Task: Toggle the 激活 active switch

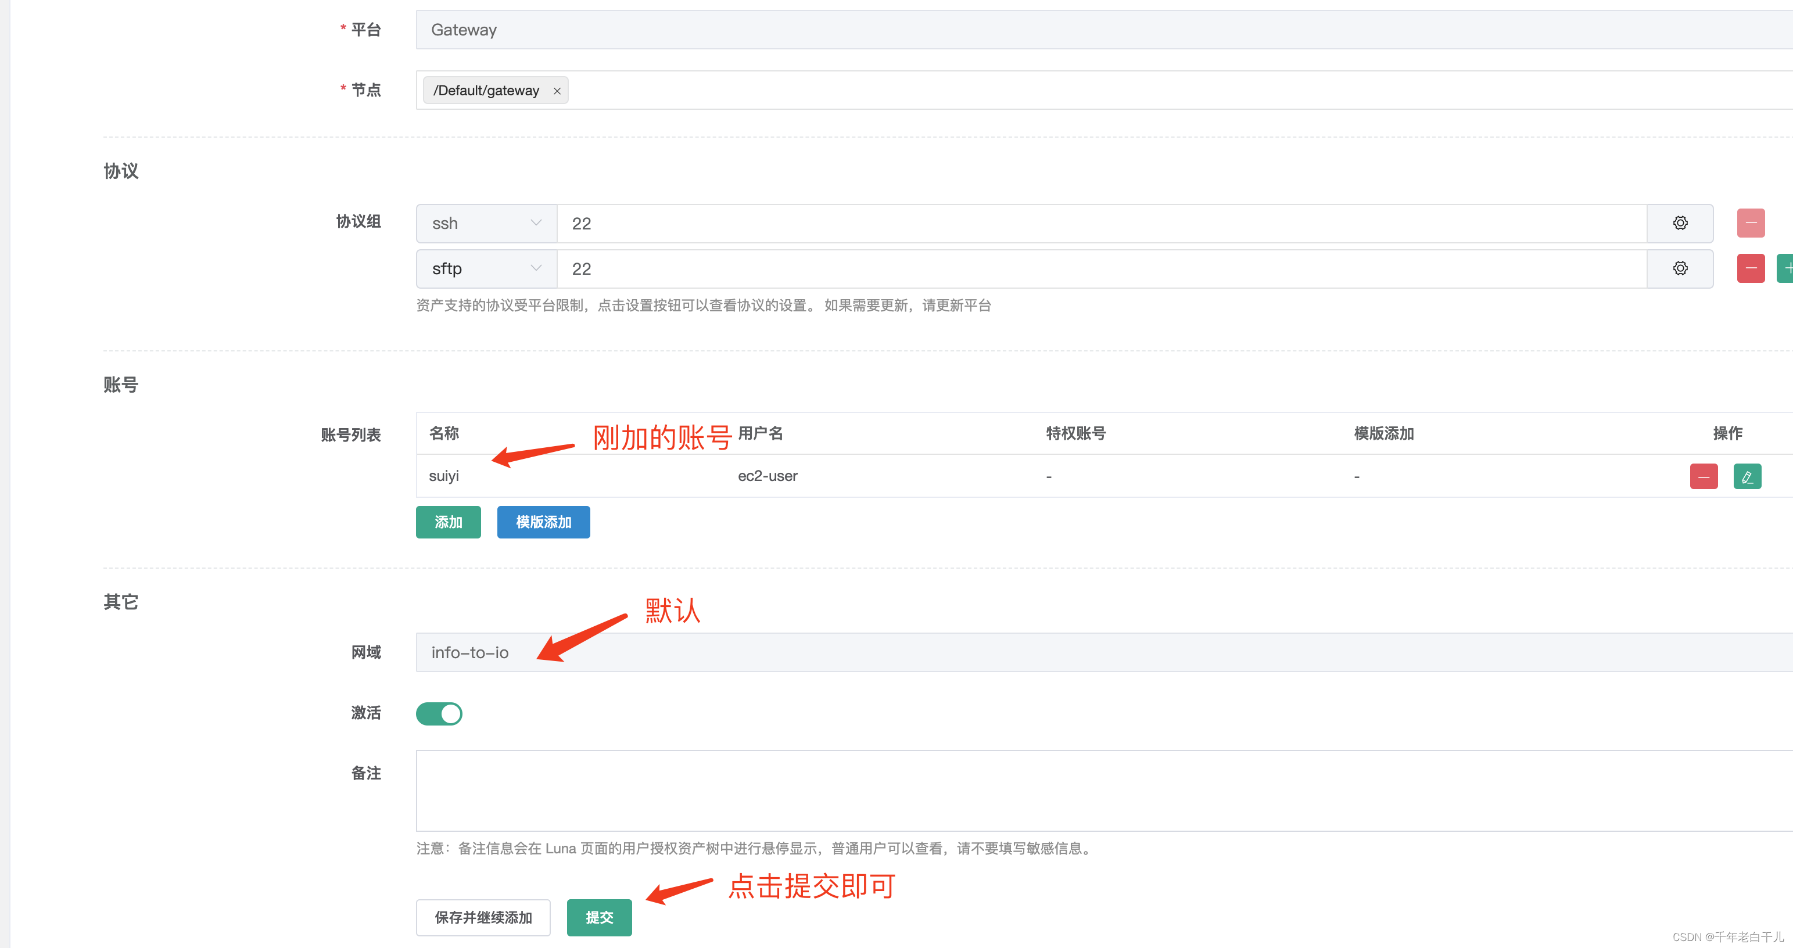Action: pyautogui.click(x=439, y=713)
